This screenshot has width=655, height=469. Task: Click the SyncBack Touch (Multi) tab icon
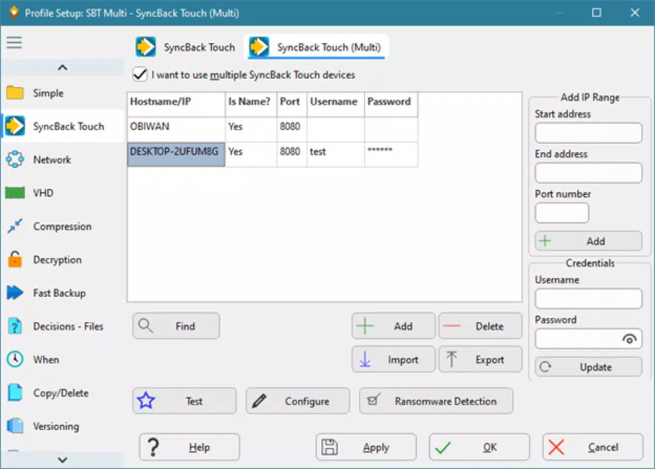[259, 47]
